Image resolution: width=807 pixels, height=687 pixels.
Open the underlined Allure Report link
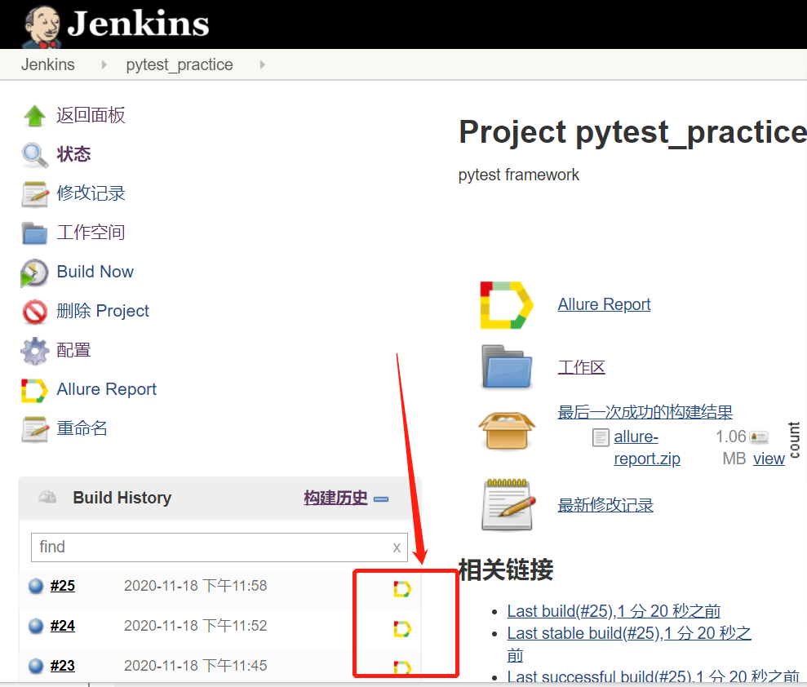coord(604,304)
